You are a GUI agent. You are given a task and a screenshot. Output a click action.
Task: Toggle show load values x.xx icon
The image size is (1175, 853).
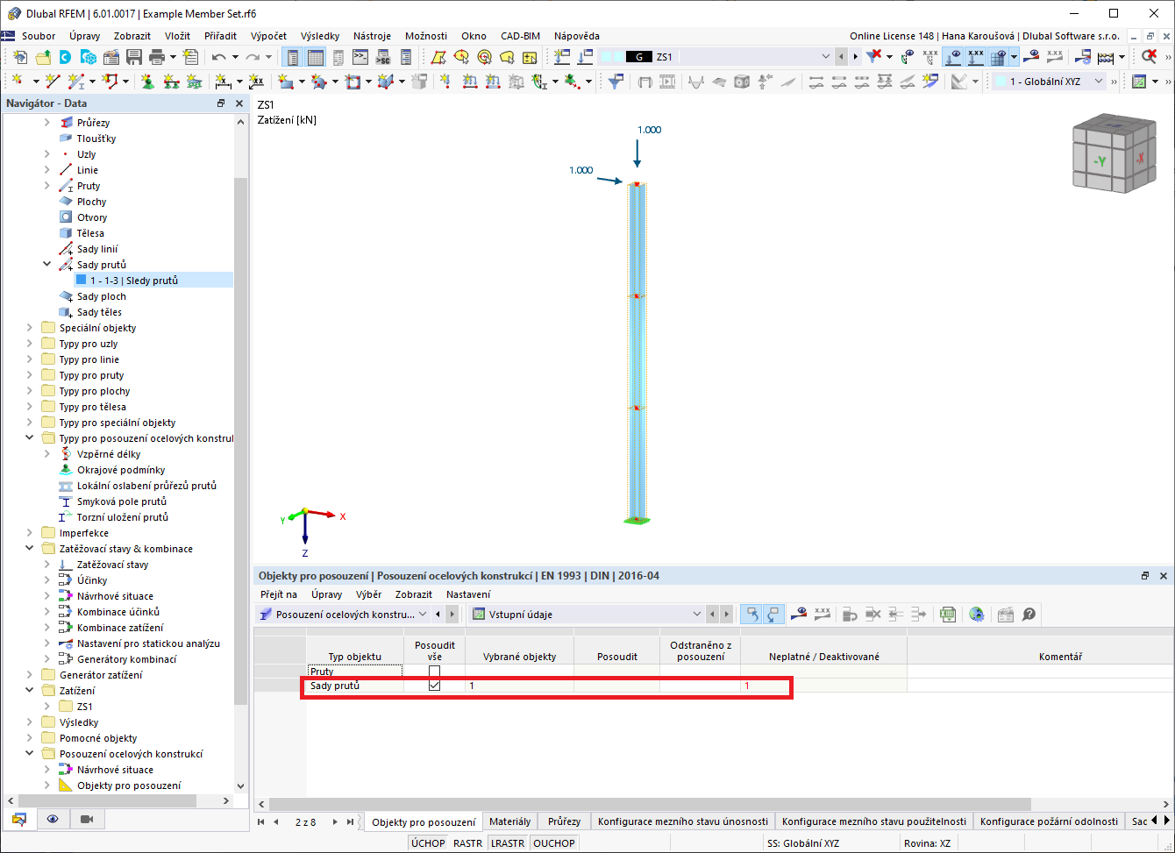(x=975, y=57)
